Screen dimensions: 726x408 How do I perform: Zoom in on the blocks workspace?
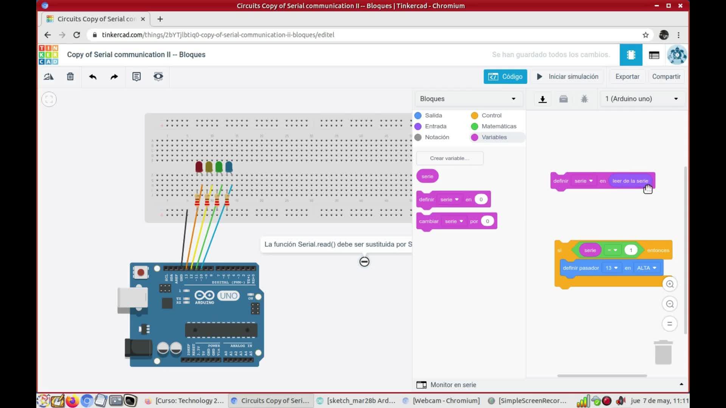coord(670,284)
